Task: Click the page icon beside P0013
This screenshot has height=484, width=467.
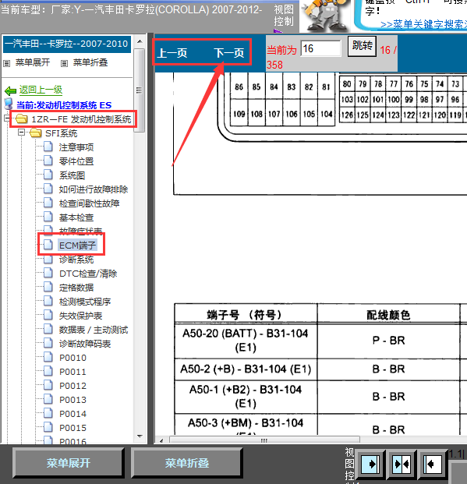Action: point(48,399)
